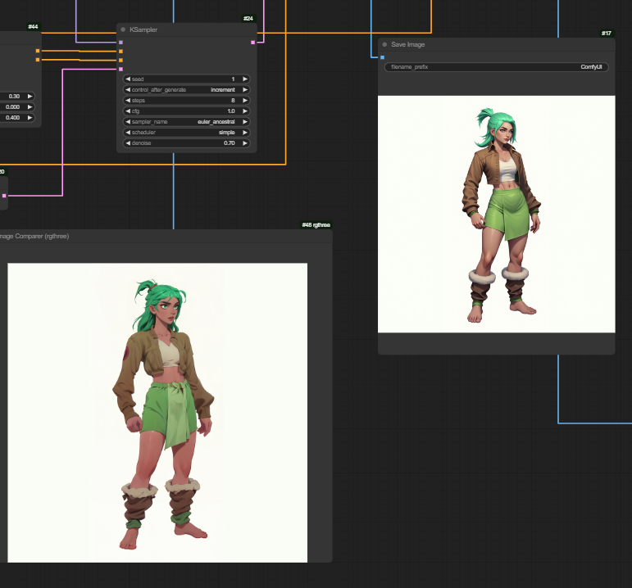Click the Image Comparer preview image
Viewport: 632px width, 588px height.
[x=157, y=412]
